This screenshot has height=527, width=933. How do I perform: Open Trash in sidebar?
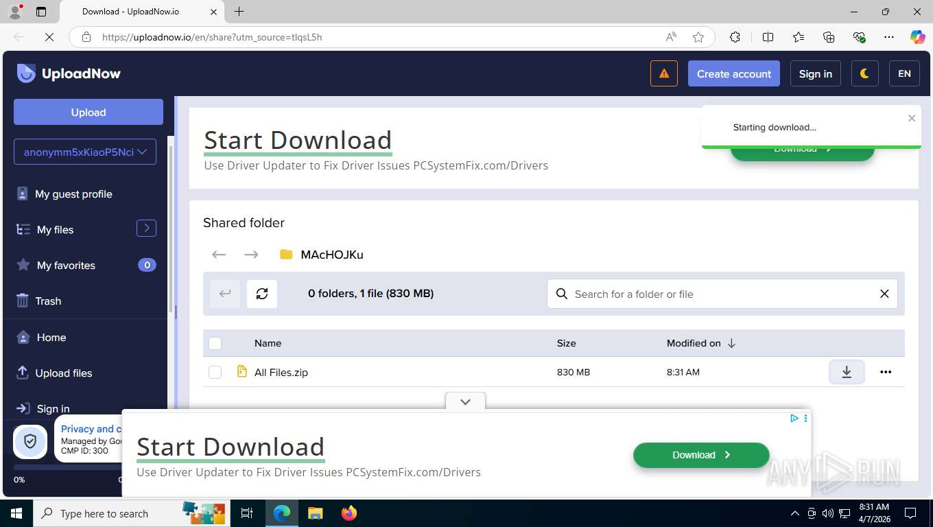39,301
